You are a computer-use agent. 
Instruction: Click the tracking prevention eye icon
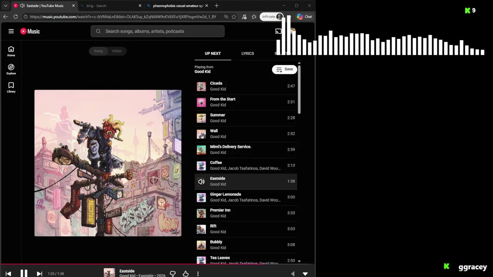click(226, 17)
